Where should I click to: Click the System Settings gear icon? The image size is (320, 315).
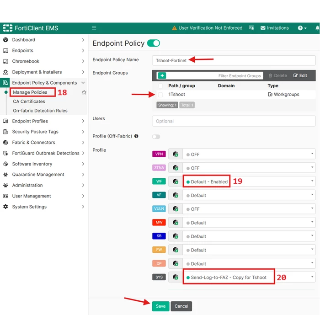tap(5, 207)
